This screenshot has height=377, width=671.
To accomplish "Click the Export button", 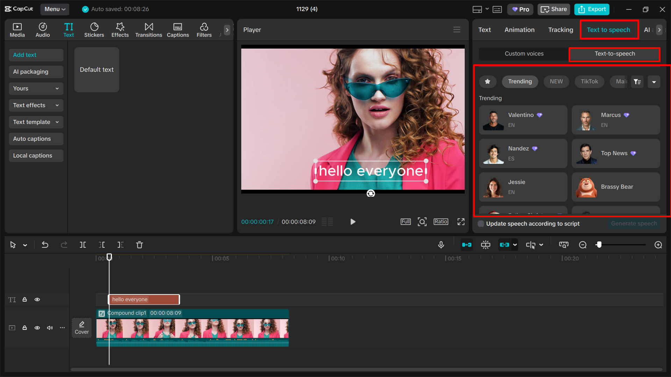I will click(x=592, y=9).
